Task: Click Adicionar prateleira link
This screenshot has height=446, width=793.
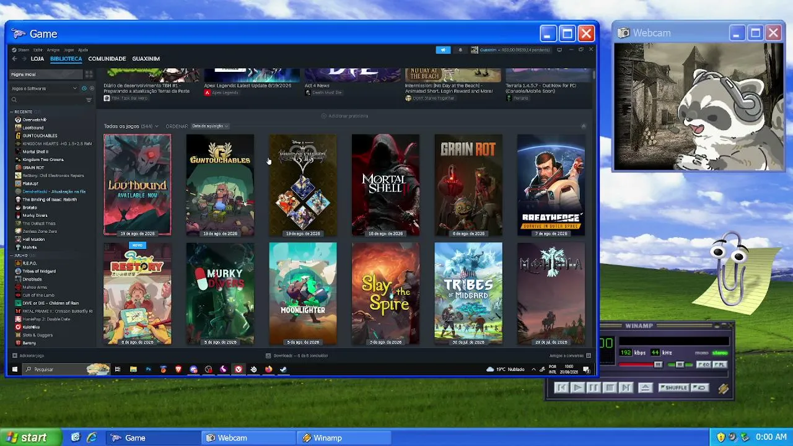Action: [x=344, y=116]
